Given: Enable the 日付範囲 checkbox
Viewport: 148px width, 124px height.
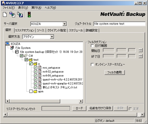Looking at the screenshot, I should (x=92, y=46).
